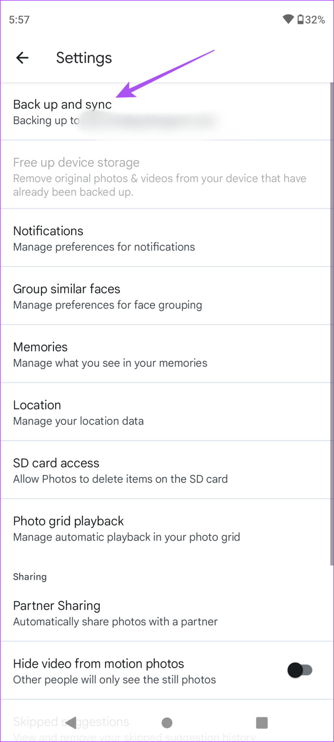Click the back arrow in Settings header
334x742 pixels.
22,58
